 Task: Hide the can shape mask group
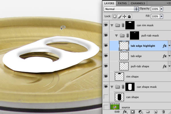pyautogui.click(x=106, y=87)
